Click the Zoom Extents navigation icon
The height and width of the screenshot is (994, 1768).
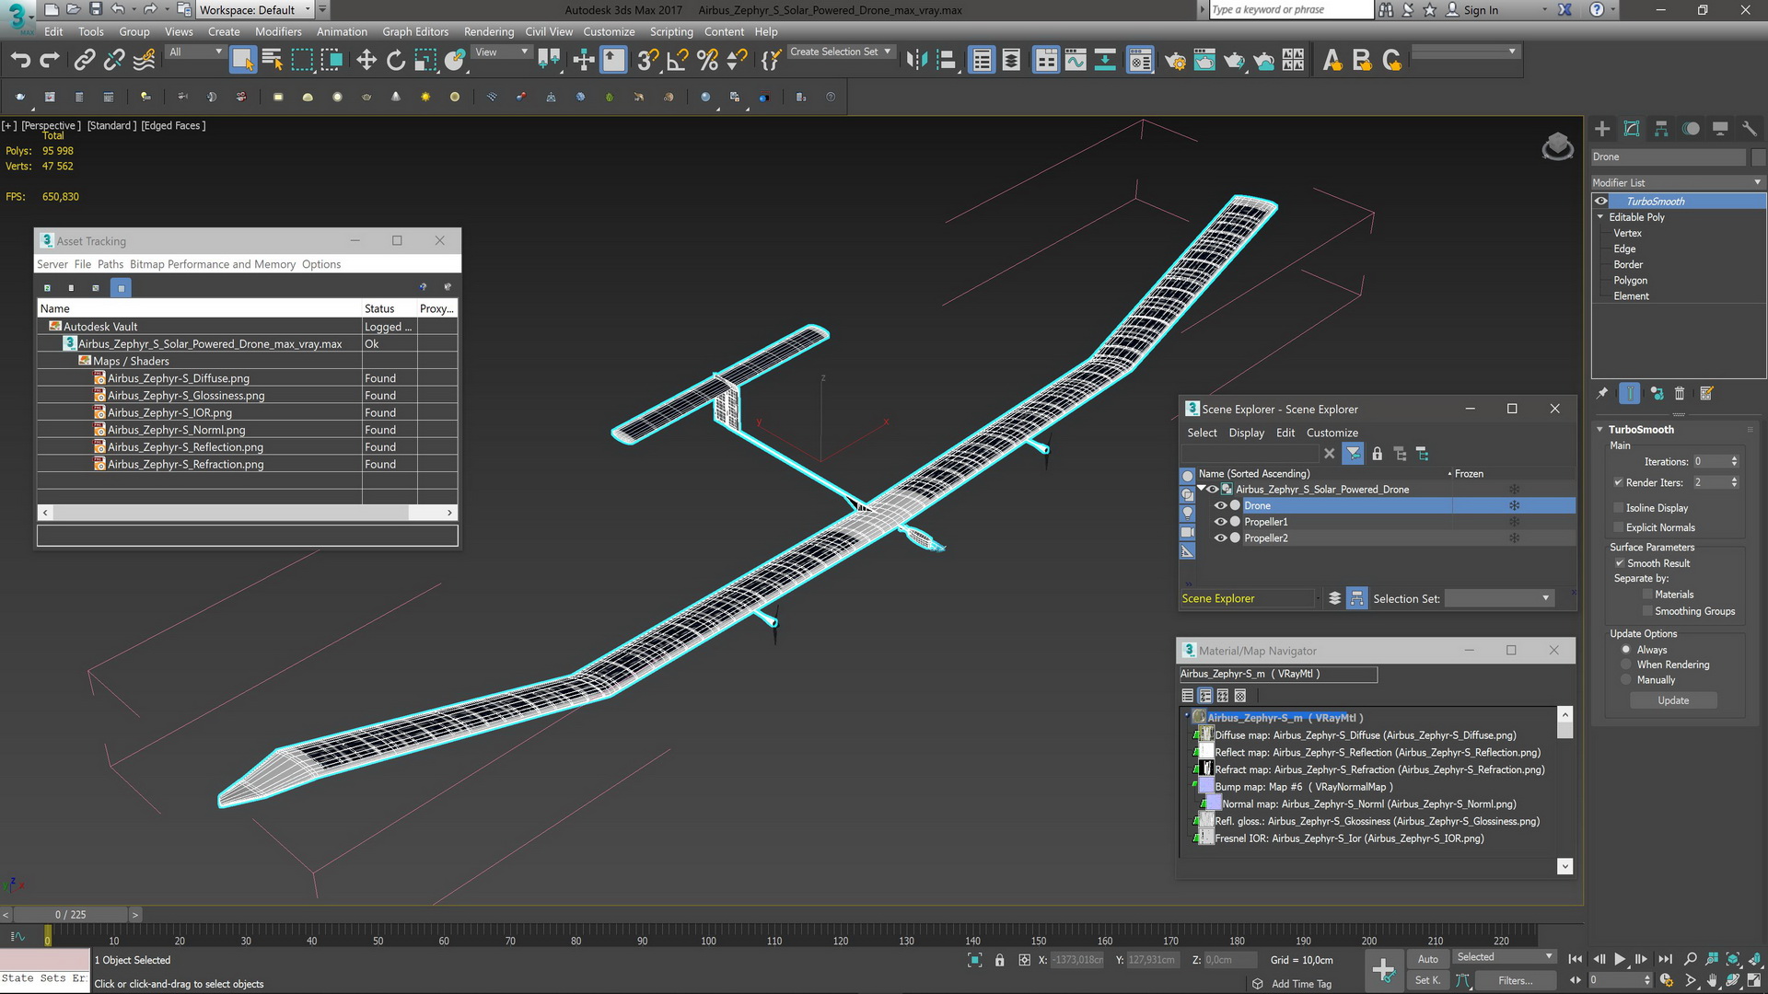(x=1732, y=959)
